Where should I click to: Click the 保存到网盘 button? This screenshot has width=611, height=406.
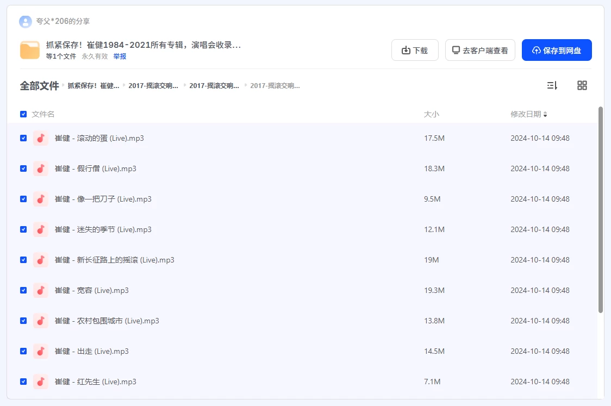[x=557, y=51]
